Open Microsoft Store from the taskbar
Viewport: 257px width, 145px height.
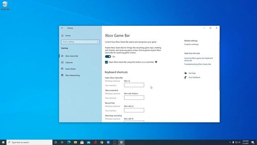tap(82, 142)
